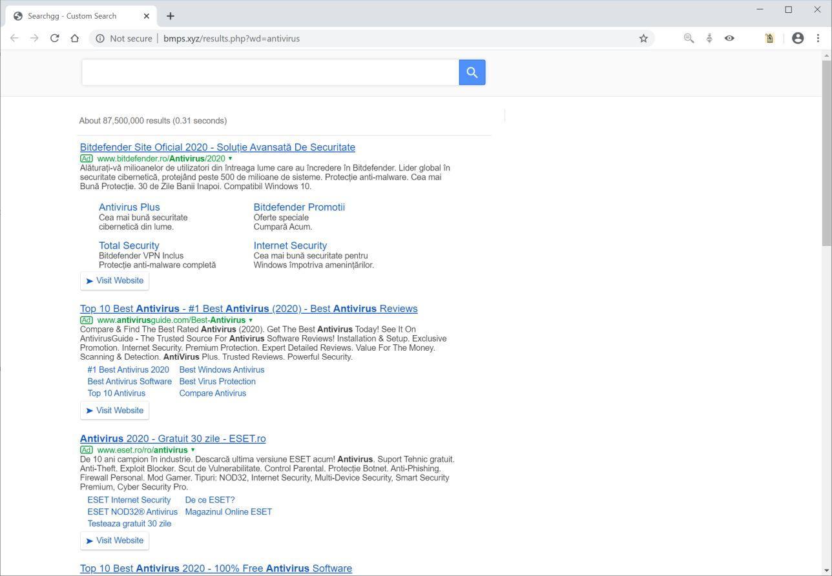Image resolution: width=832 pixels, height=576 pixels.
Task: Open the Testeaza gratuit 30 zile sitelink
Action: tap(130, 524)
